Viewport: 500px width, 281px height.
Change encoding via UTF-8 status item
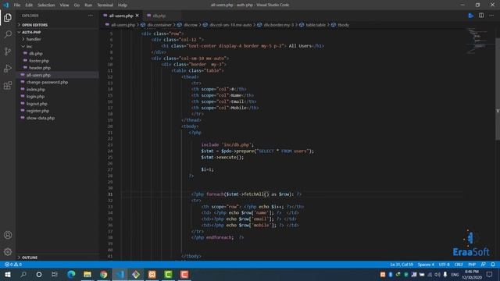pyautogui.click(x=444, y=265)
